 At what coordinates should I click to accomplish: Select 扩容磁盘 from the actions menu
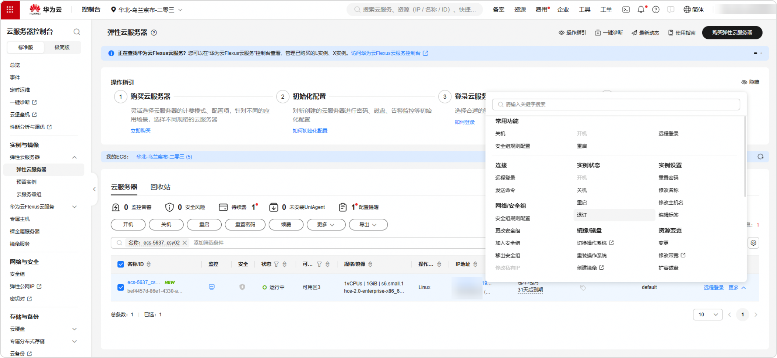coord(668,268)
